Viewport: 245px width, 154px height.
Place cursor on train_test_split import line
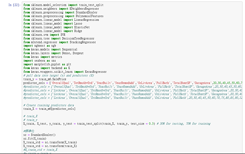pyautogui.click(x=63, y=5)
